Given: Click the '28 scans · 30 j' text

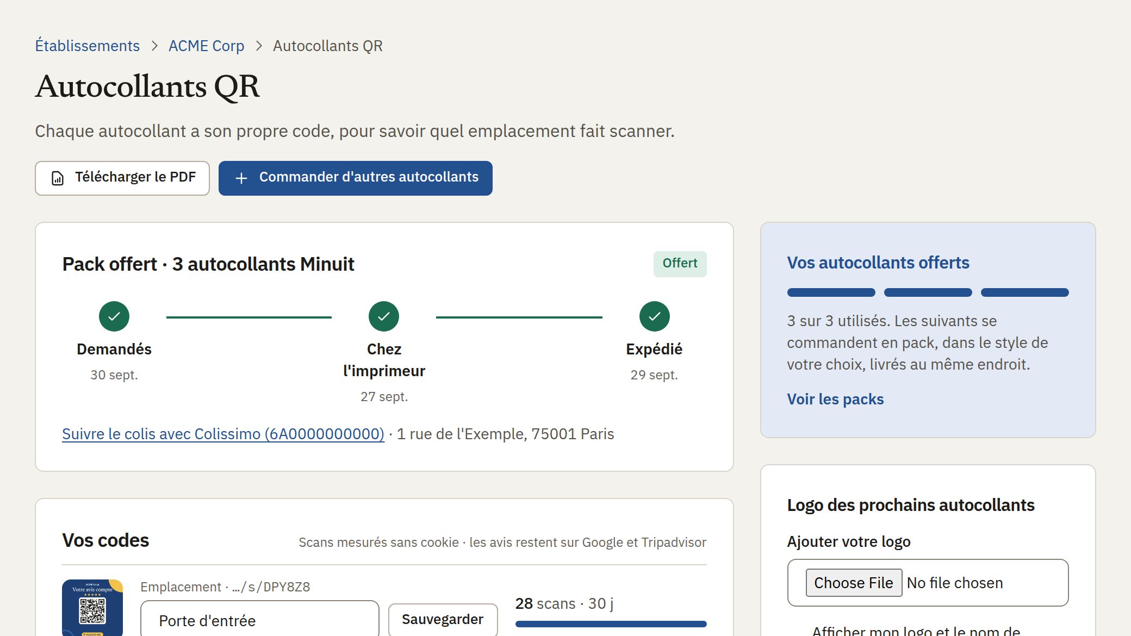Looking at the screenshot, I should (564, 603).
